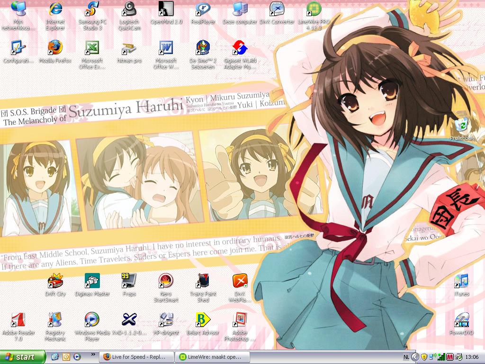
Task: Select the LimeWire PRO 4.12.3 shortcut
Action: pyautogui.click(x=314, y=16)
